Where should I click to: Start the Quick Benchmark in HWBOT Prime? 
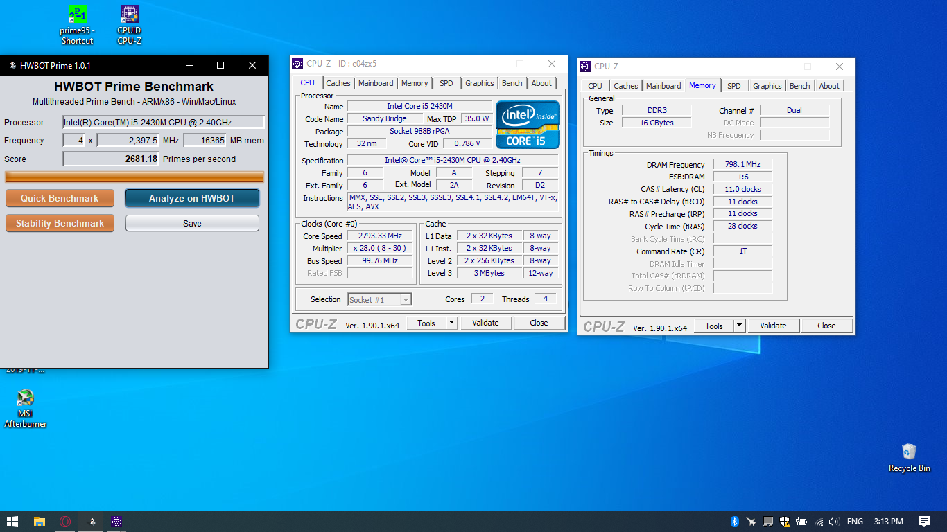coord(60,198)
